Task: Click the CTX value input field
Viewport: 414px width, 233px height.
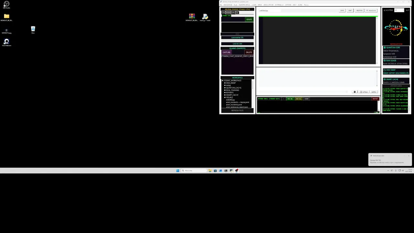Action: point(228,13)
